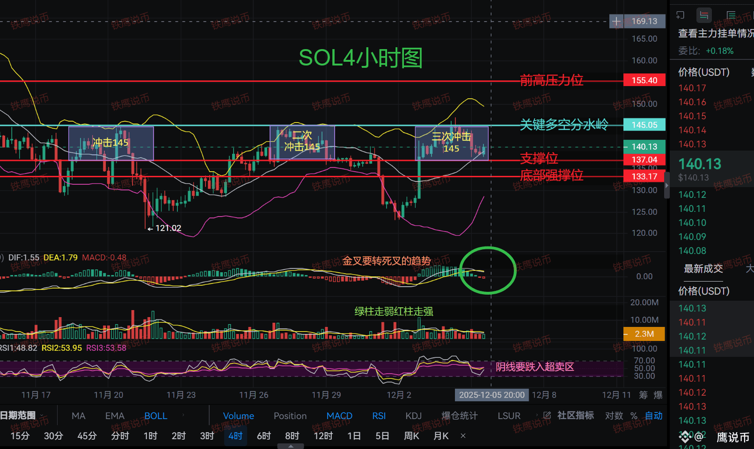Click the 筹 chip-distribution icon on the axis

pos(643,395)
